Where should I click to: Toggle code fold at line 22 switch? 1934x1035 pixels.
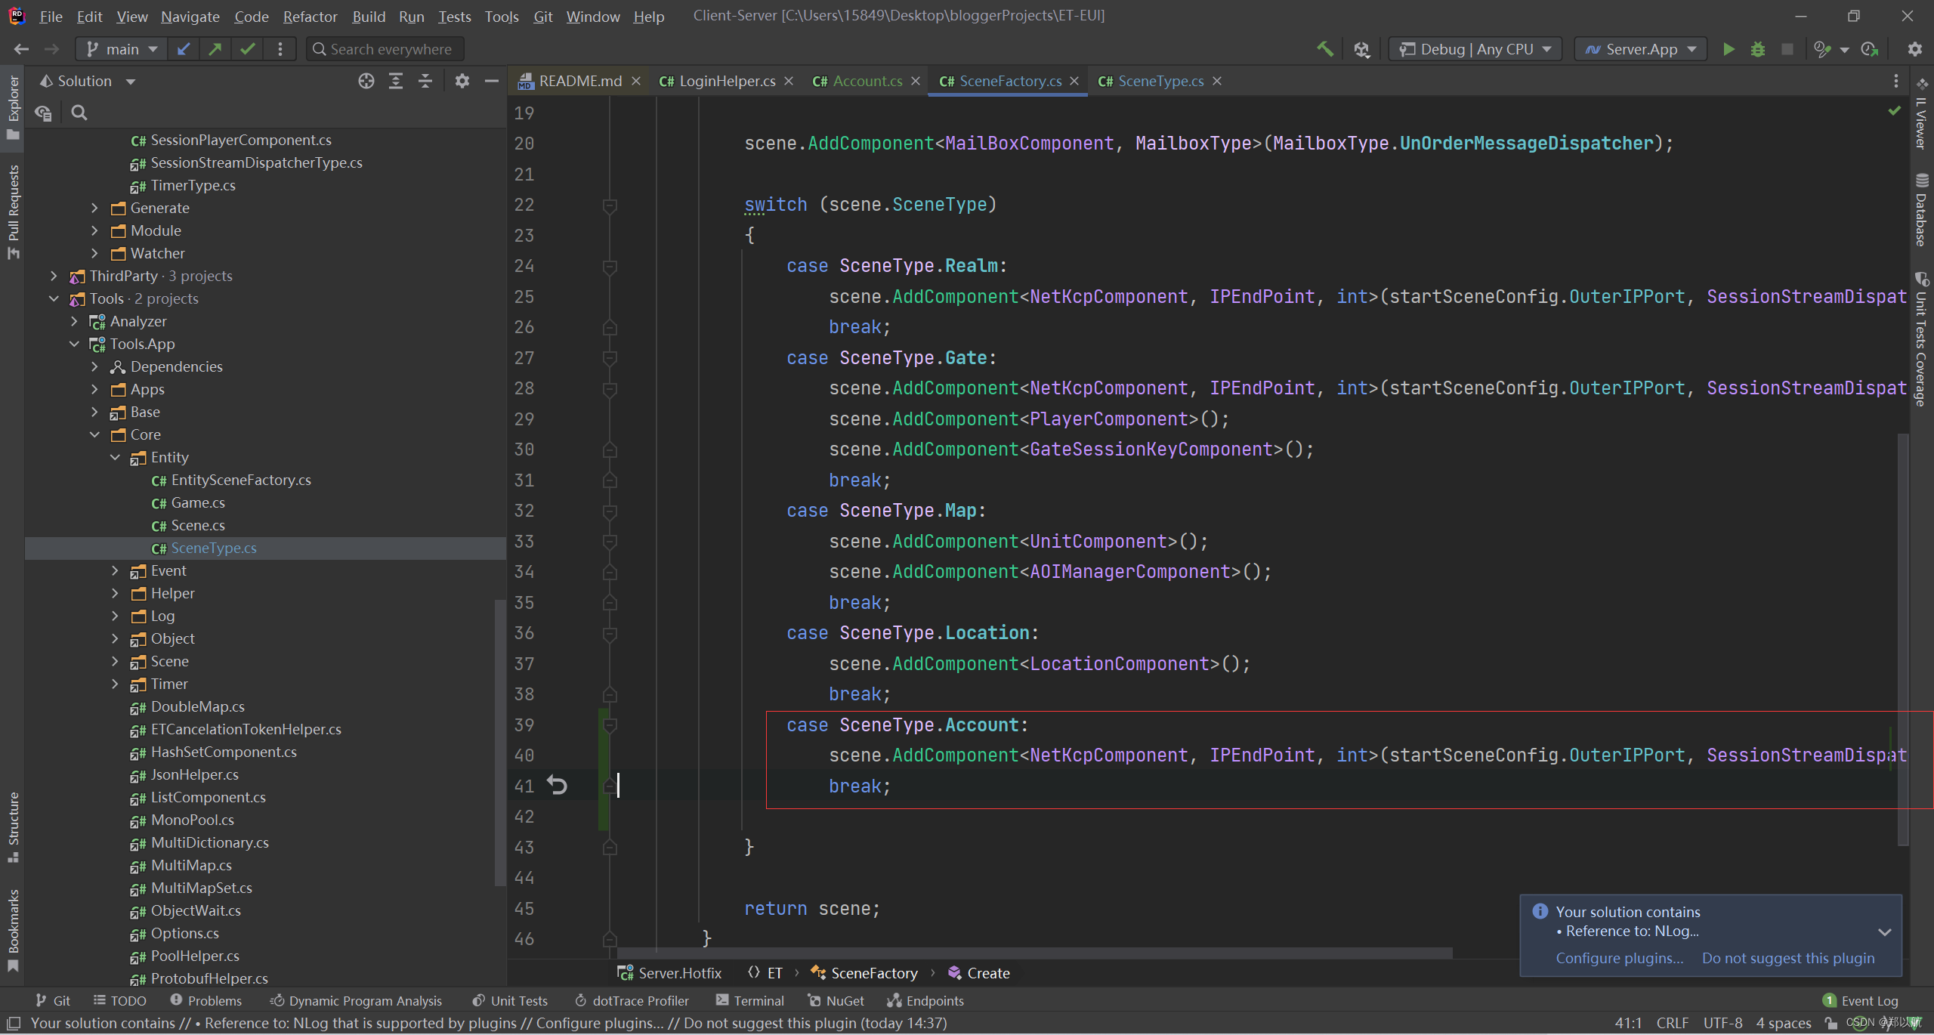[610, 205]
